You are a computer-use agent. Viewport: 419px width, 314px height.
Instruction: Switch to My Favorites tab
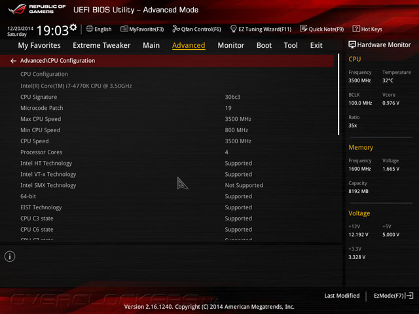(39, 45)
